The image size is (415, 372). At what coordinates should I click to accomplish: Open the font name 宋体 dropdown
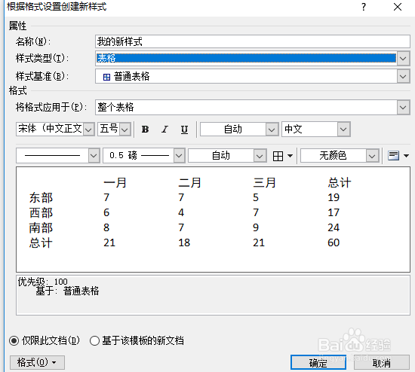[88, 130]
